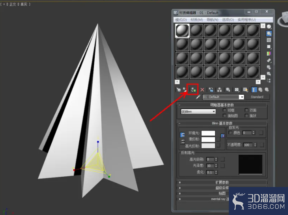Click the 漫反射 diffuse color swatch
This screenshot has height=215, width=288.
click(x=208, y=139)
